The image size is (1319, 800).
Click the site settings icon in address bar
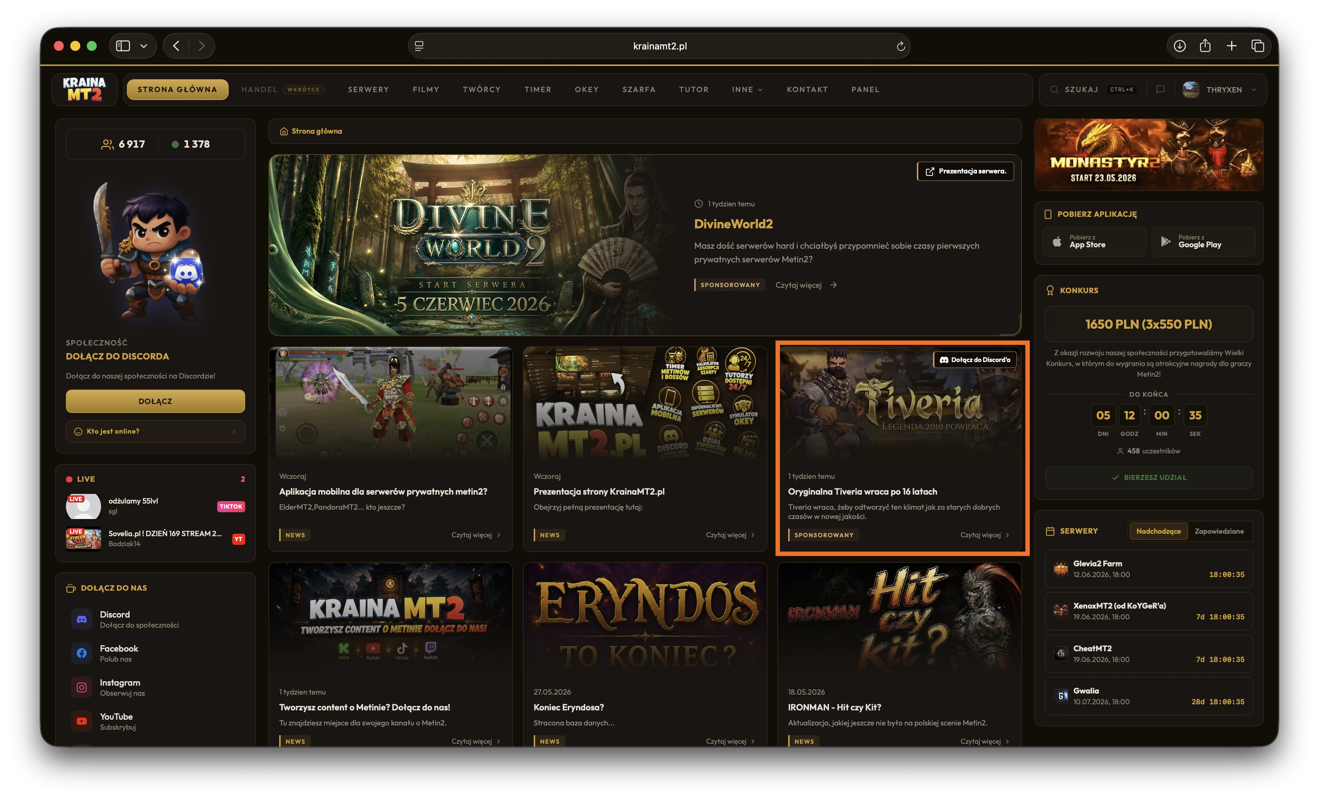click(x=419, y=46)
